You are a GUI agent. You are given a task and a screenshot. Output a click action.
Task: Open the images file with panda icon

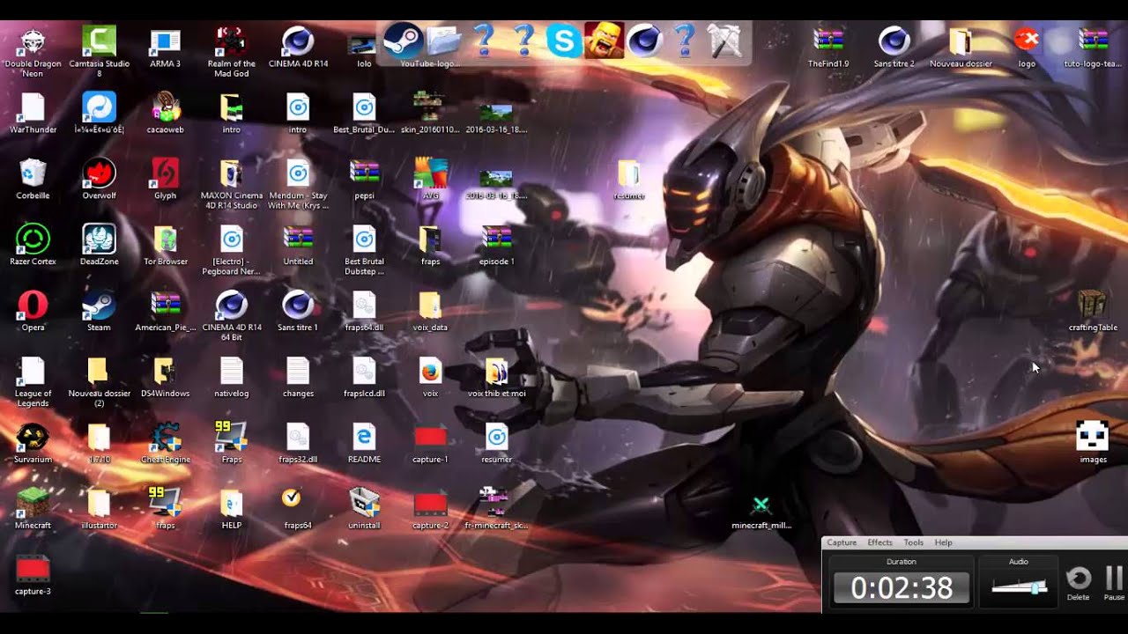1093,438
